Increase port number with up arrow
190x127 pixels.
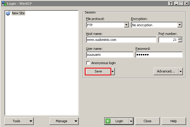[x=180, y=38]
